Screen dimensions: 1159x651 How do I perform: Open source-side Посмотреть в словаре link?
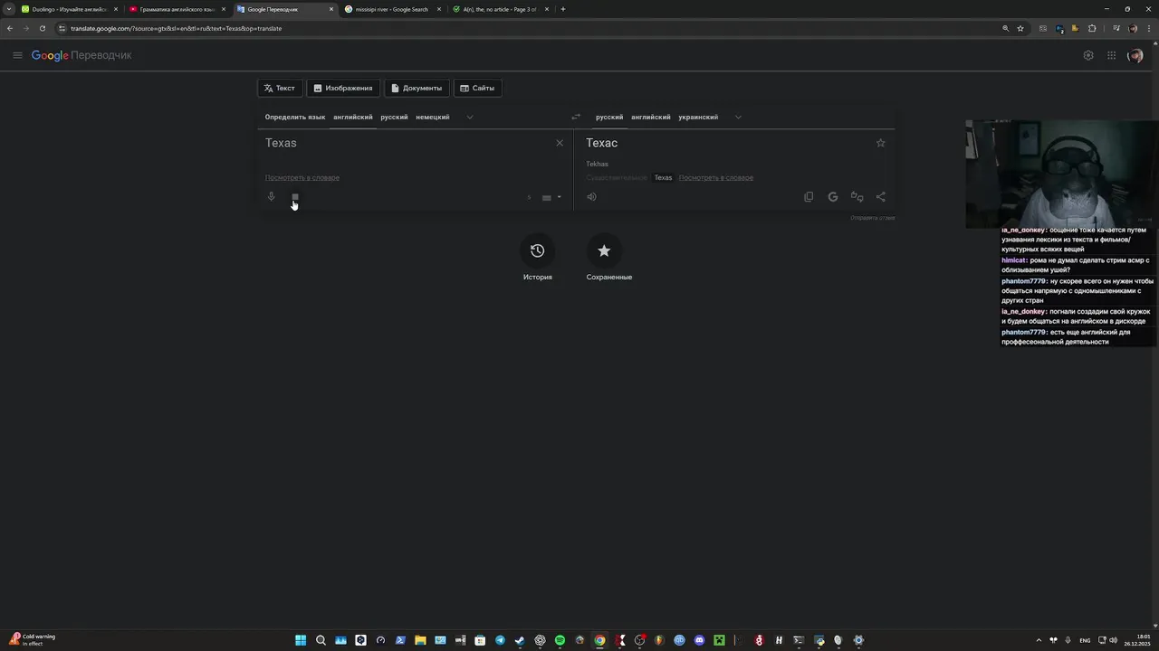(x=302, y=177)
